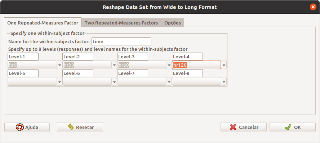Image resolution: width=320 pixels, height=143 pixels.
Task: Click the Cancelar button with red X
Action: click(x=244, y=127)
